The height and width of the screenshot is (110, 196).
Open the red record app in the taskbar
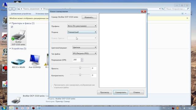click(x=33, y=108)
